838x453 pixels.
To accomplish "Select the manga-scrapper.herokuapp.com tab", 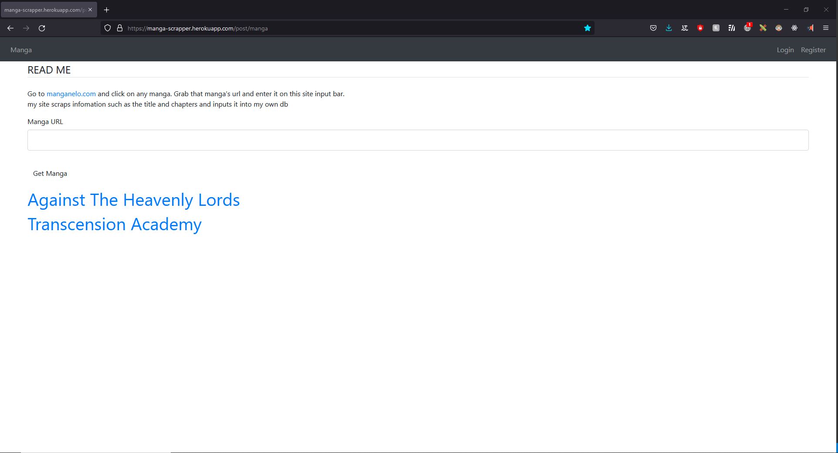I will 44,10.
